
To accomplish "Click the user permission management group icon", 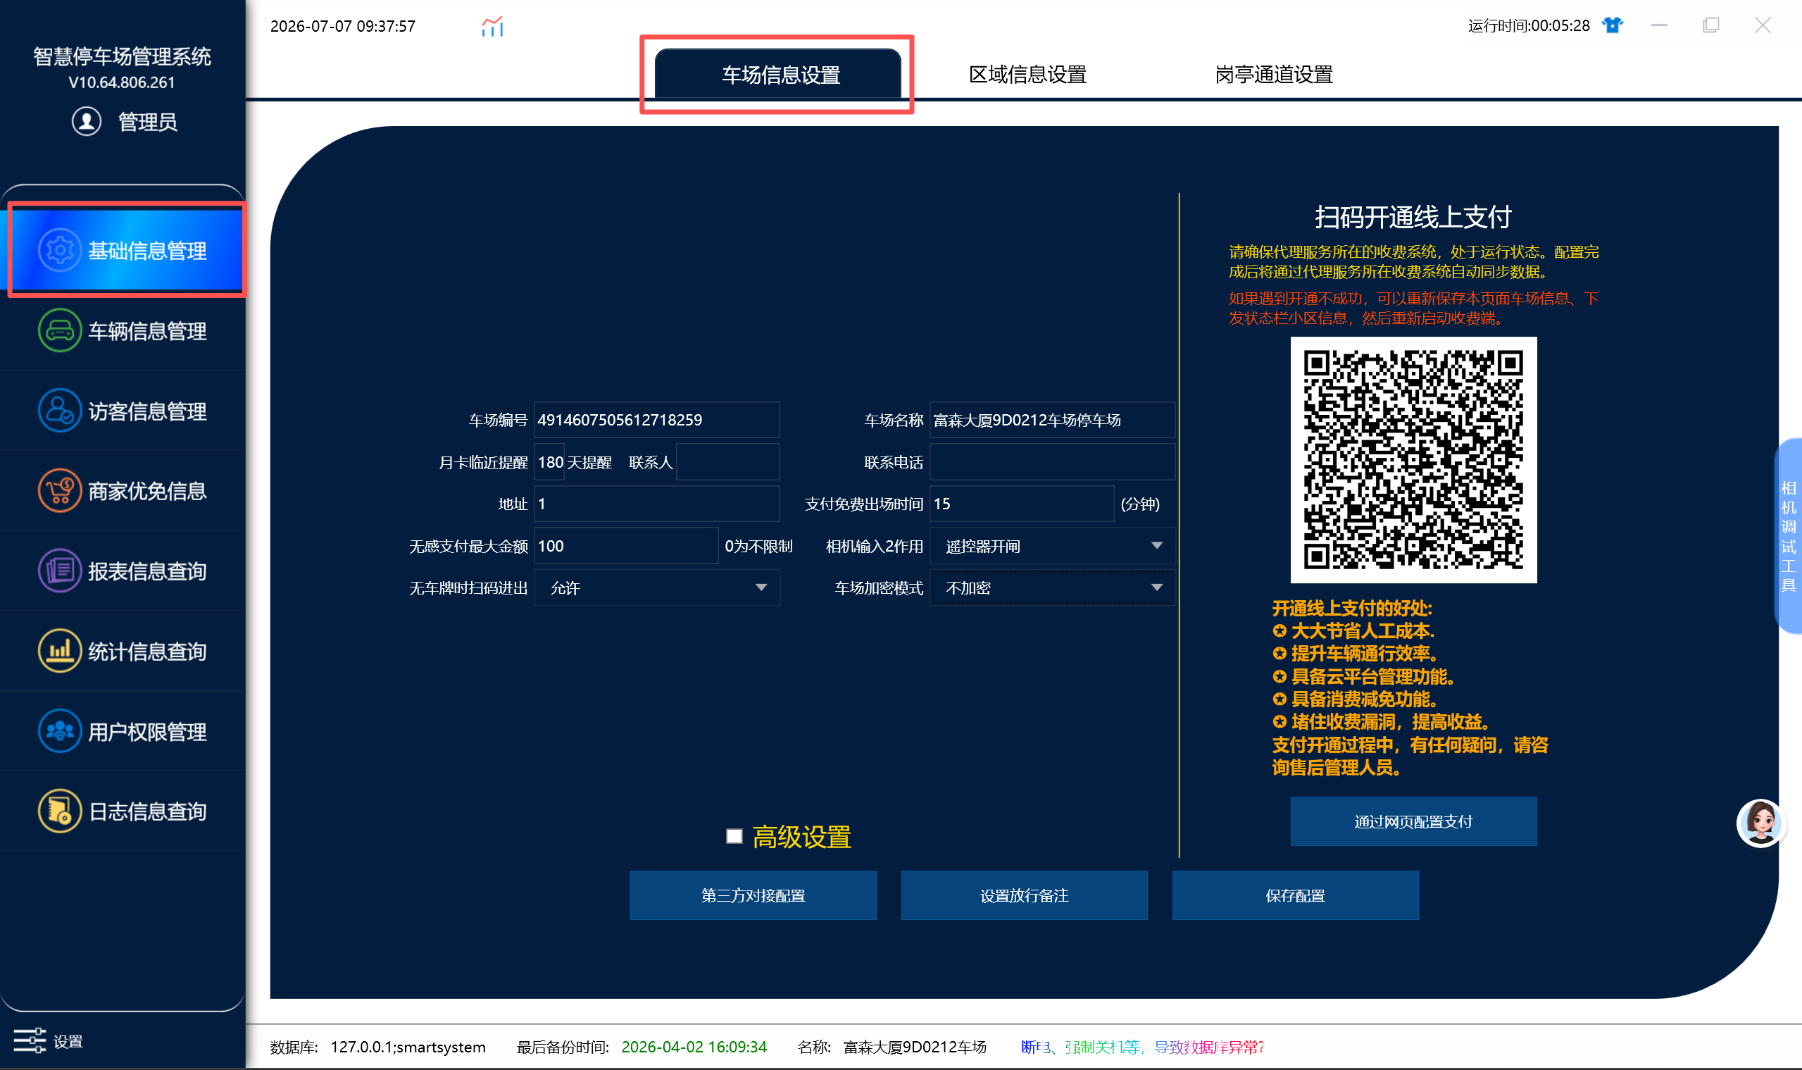I will (x=60, y=731).
